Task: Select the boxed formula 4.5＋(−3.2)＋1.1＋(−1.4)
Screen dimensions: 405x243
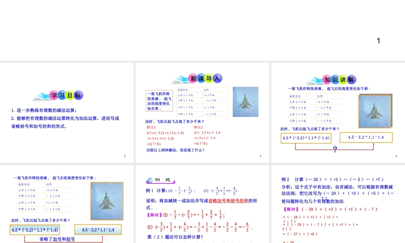Action: (x=306, y=138)
